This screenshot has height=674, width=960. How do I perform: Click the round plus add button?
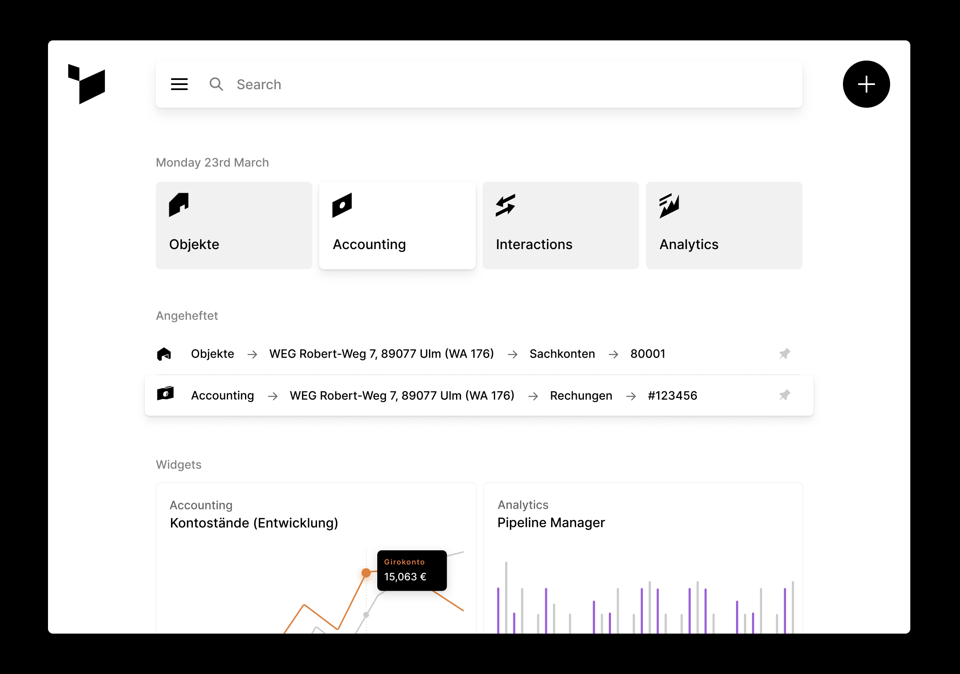[866, 84]
